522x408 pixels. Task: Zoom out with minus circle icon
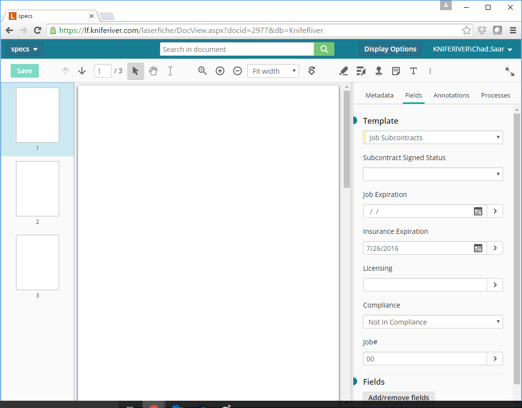tap(237, 71)
